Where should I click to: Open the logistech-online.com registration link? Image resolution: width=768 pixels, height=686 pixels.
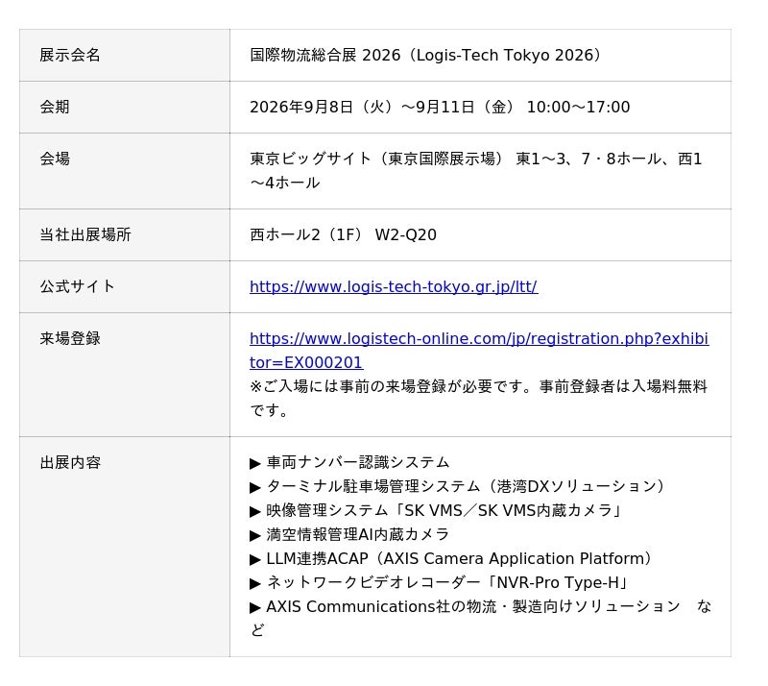(x=479, y=351)
